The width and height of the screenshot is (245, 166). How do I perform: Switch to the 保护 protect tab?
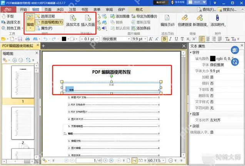tap(122, 10)
